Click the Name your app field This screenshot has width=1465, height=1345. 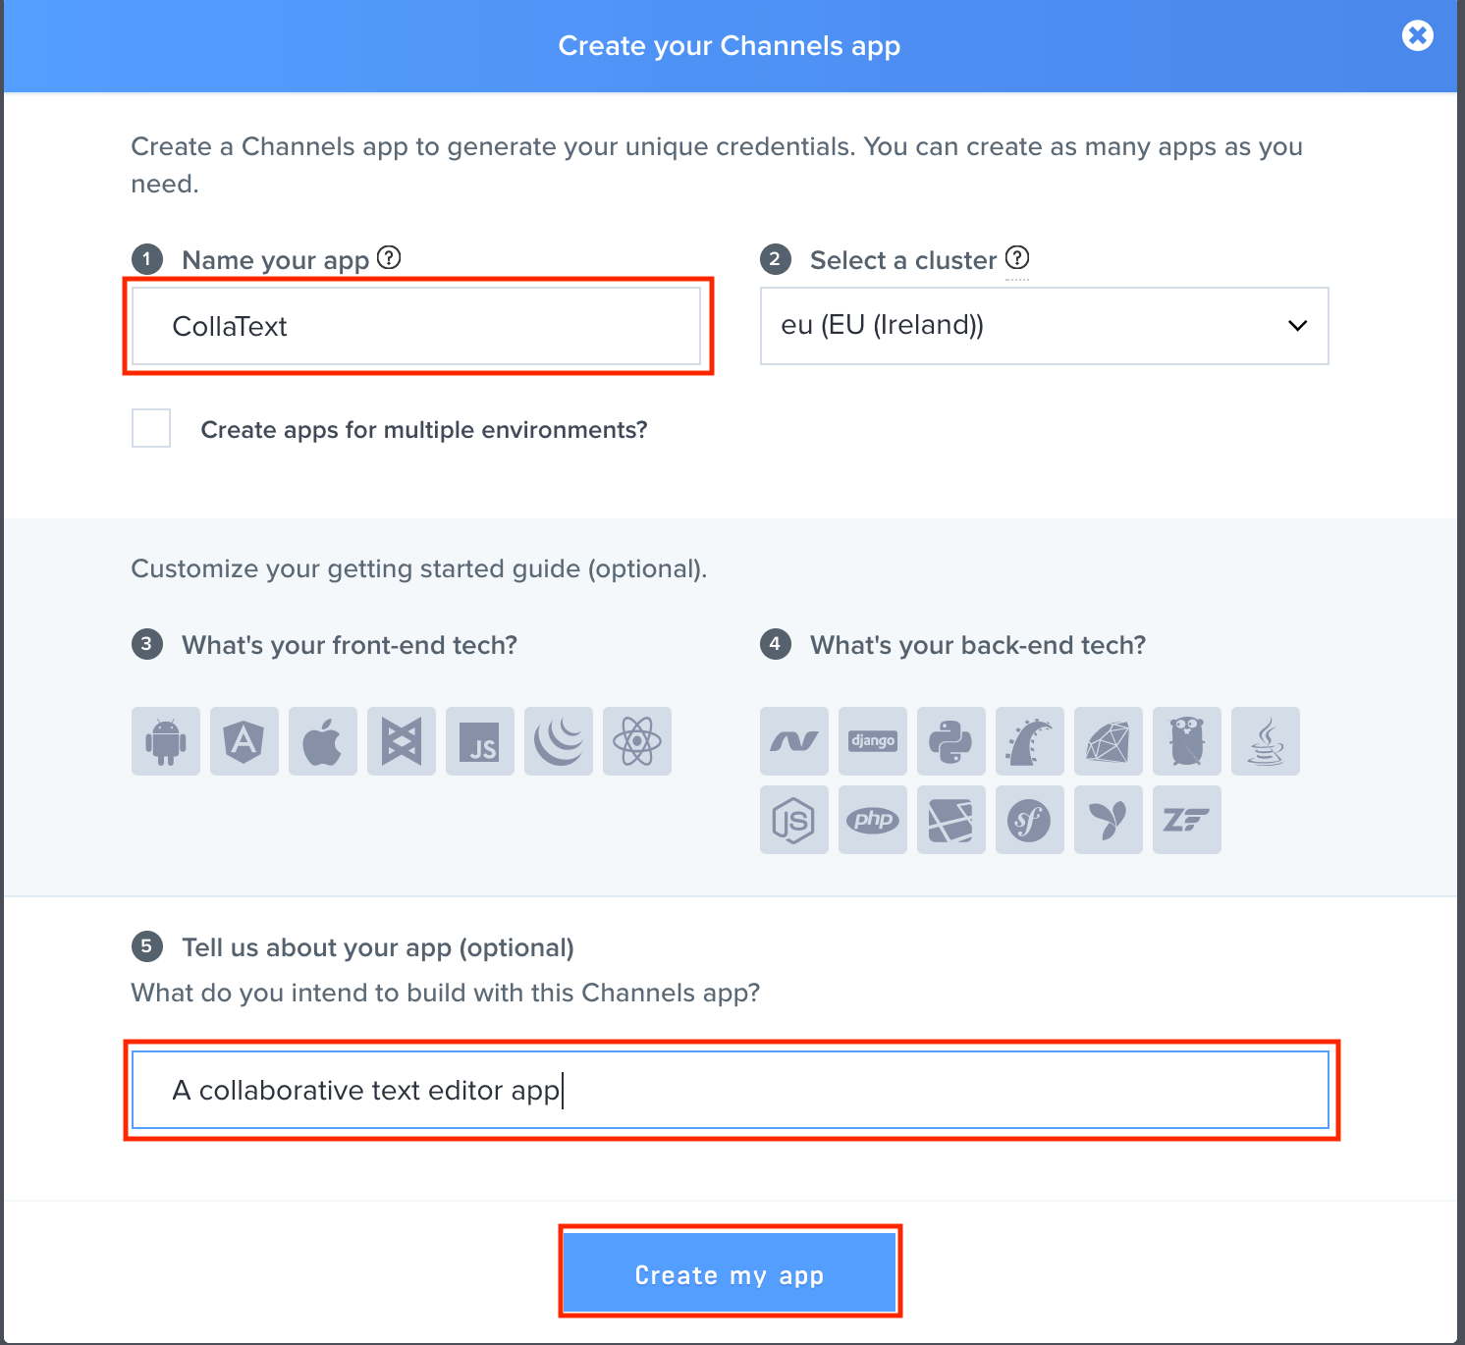[x=417, y=326]
